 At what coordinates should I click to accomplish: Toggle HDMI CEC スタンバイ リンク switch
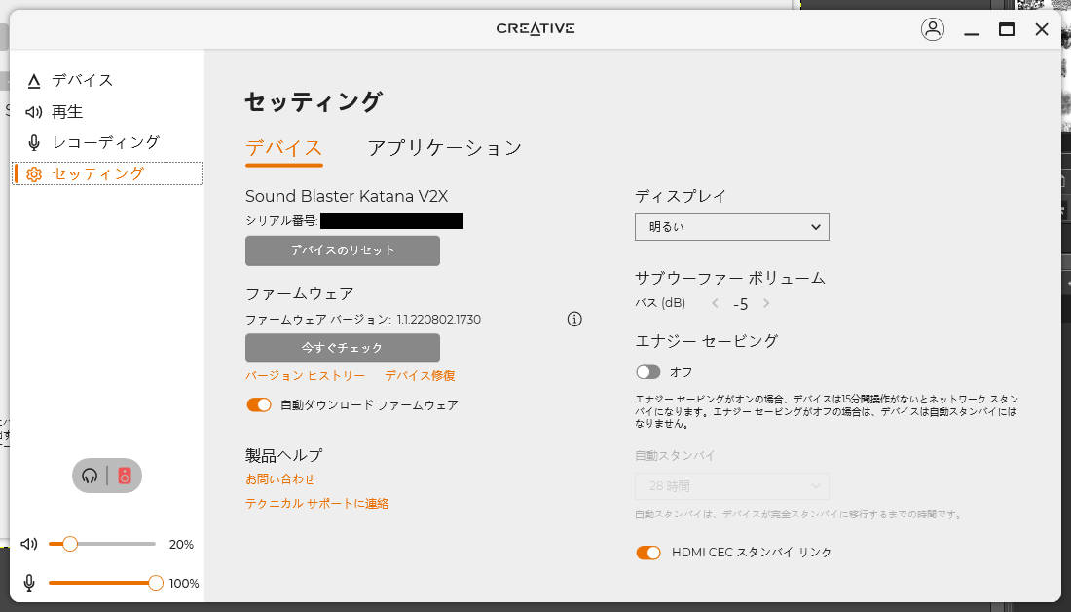click(x=648, y=553)
